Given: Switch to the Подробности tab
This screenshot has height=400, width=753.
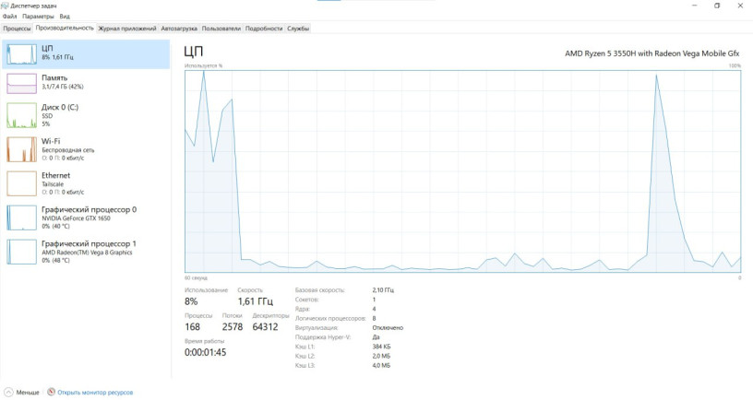Looking at the screenshot, I should pyautogui.click(x=264, y=29).
